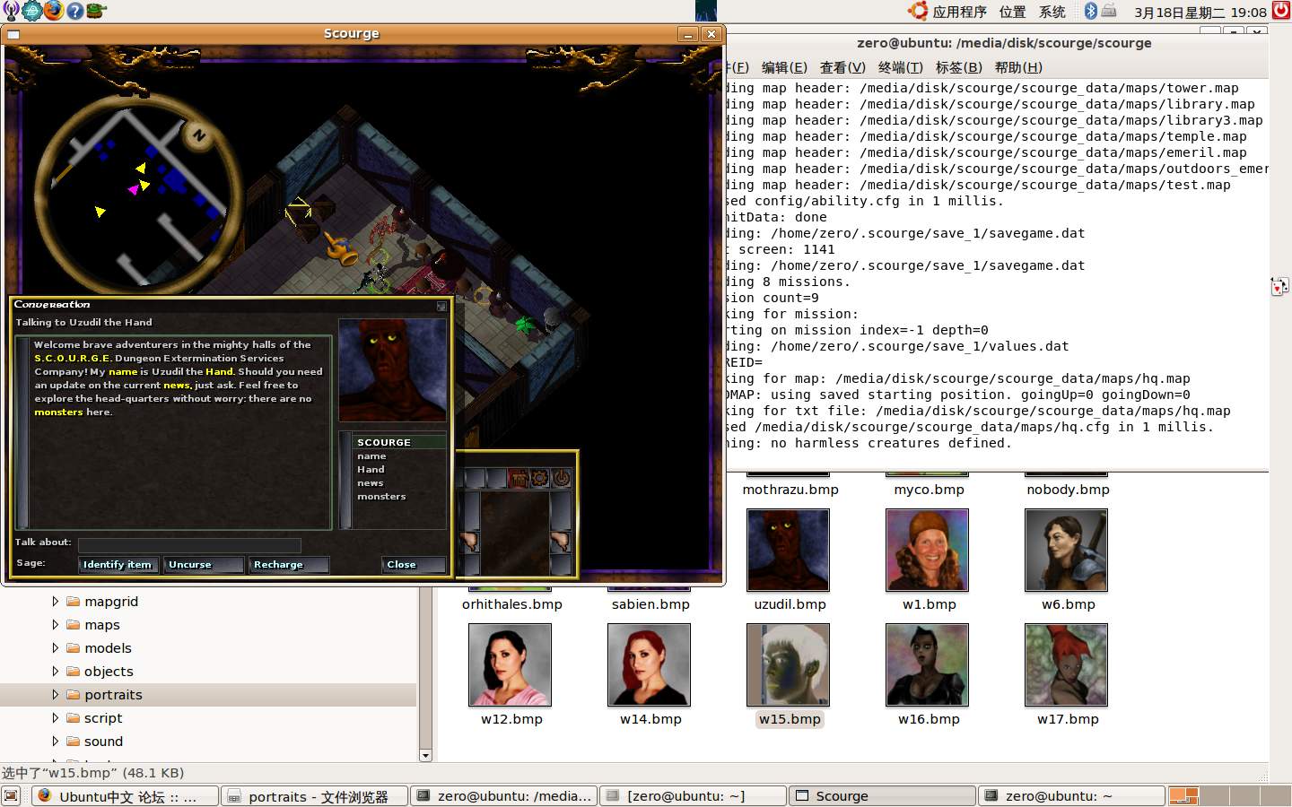Select w14.bmp portrait thumbnail

point(650,665)
